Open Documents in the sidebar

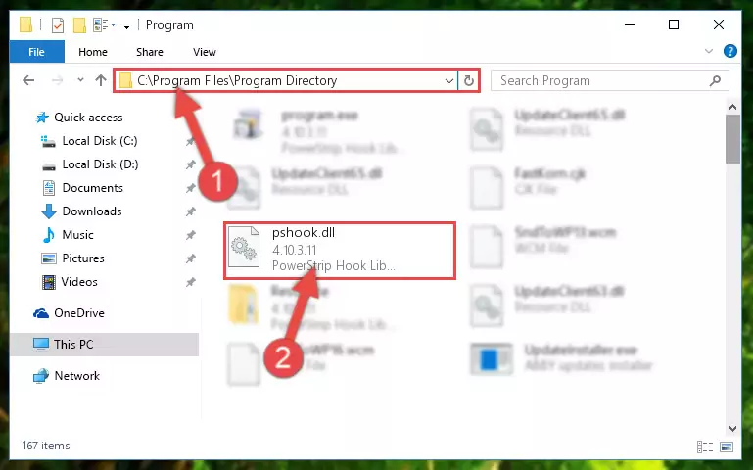[92, 188]
